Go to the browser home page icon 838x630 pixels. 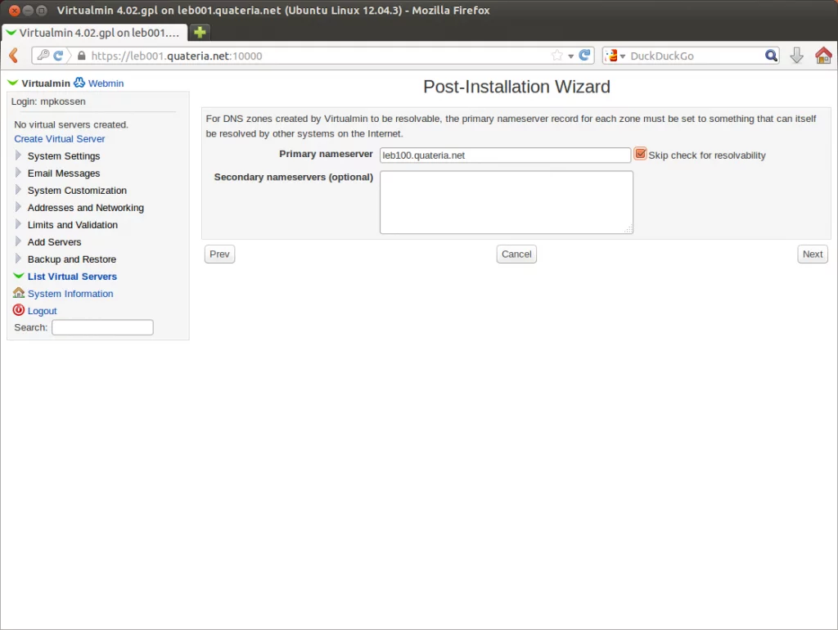tap(823, 55)
